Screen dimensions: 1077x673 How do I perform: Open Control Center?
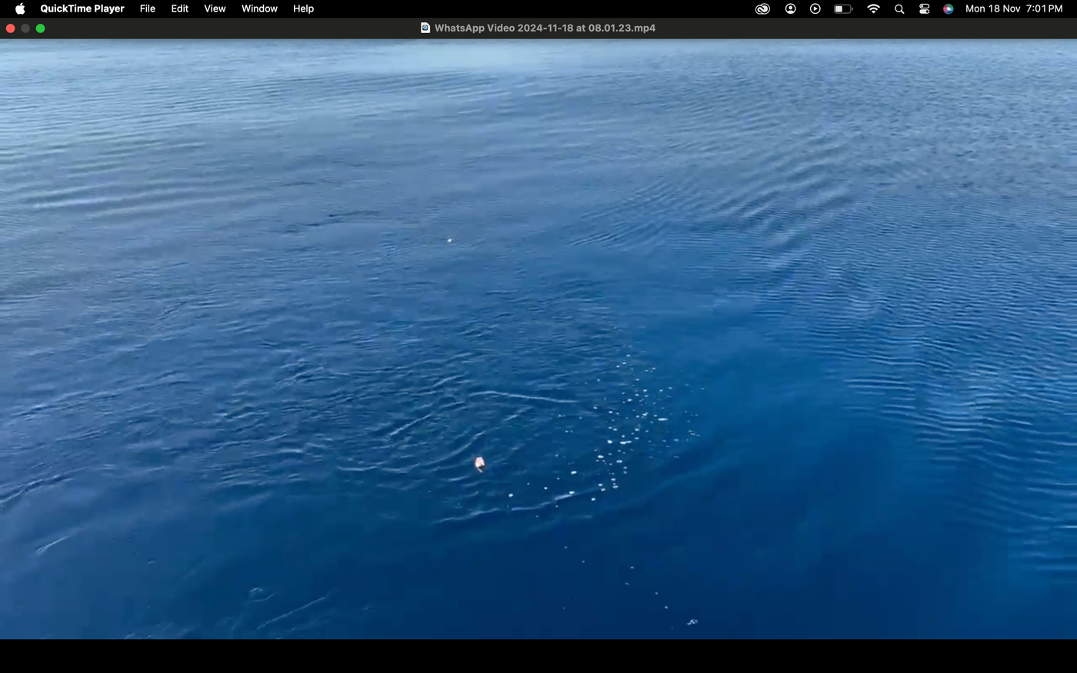(924, 8)
